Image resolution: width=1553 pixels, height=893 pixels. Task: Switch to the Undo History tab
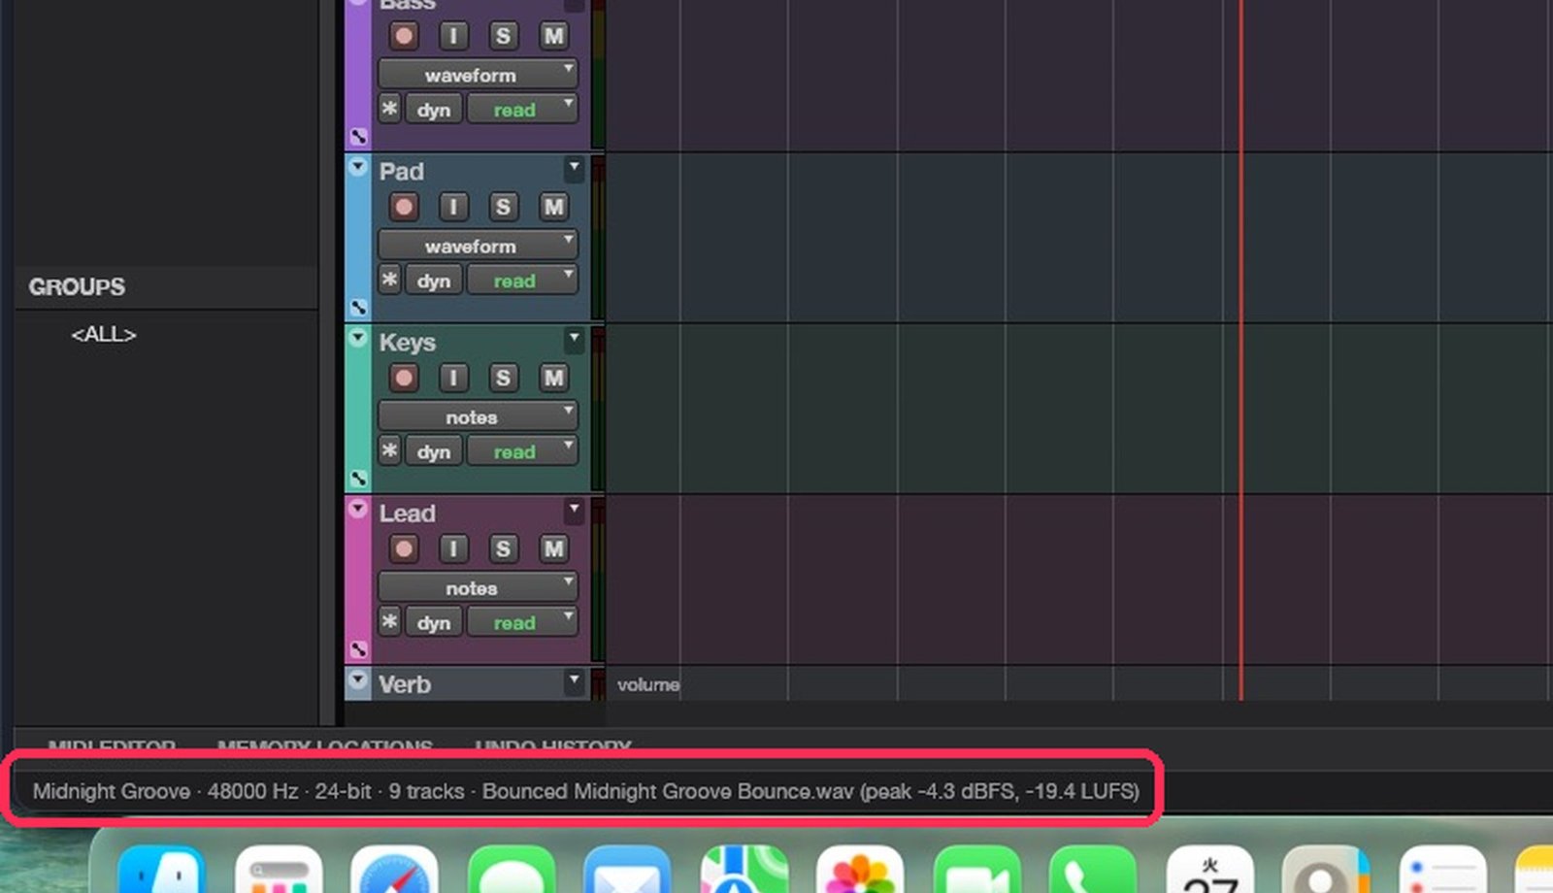coord(553,746)
